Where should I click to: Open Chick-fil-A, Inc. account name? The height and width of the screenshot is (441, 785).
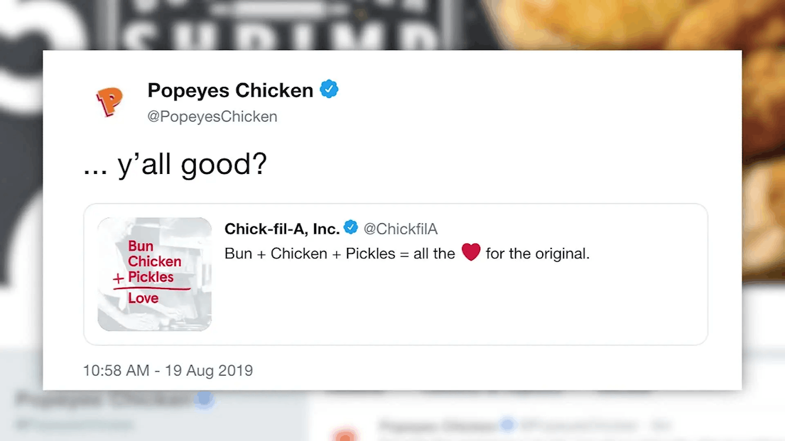282,229
